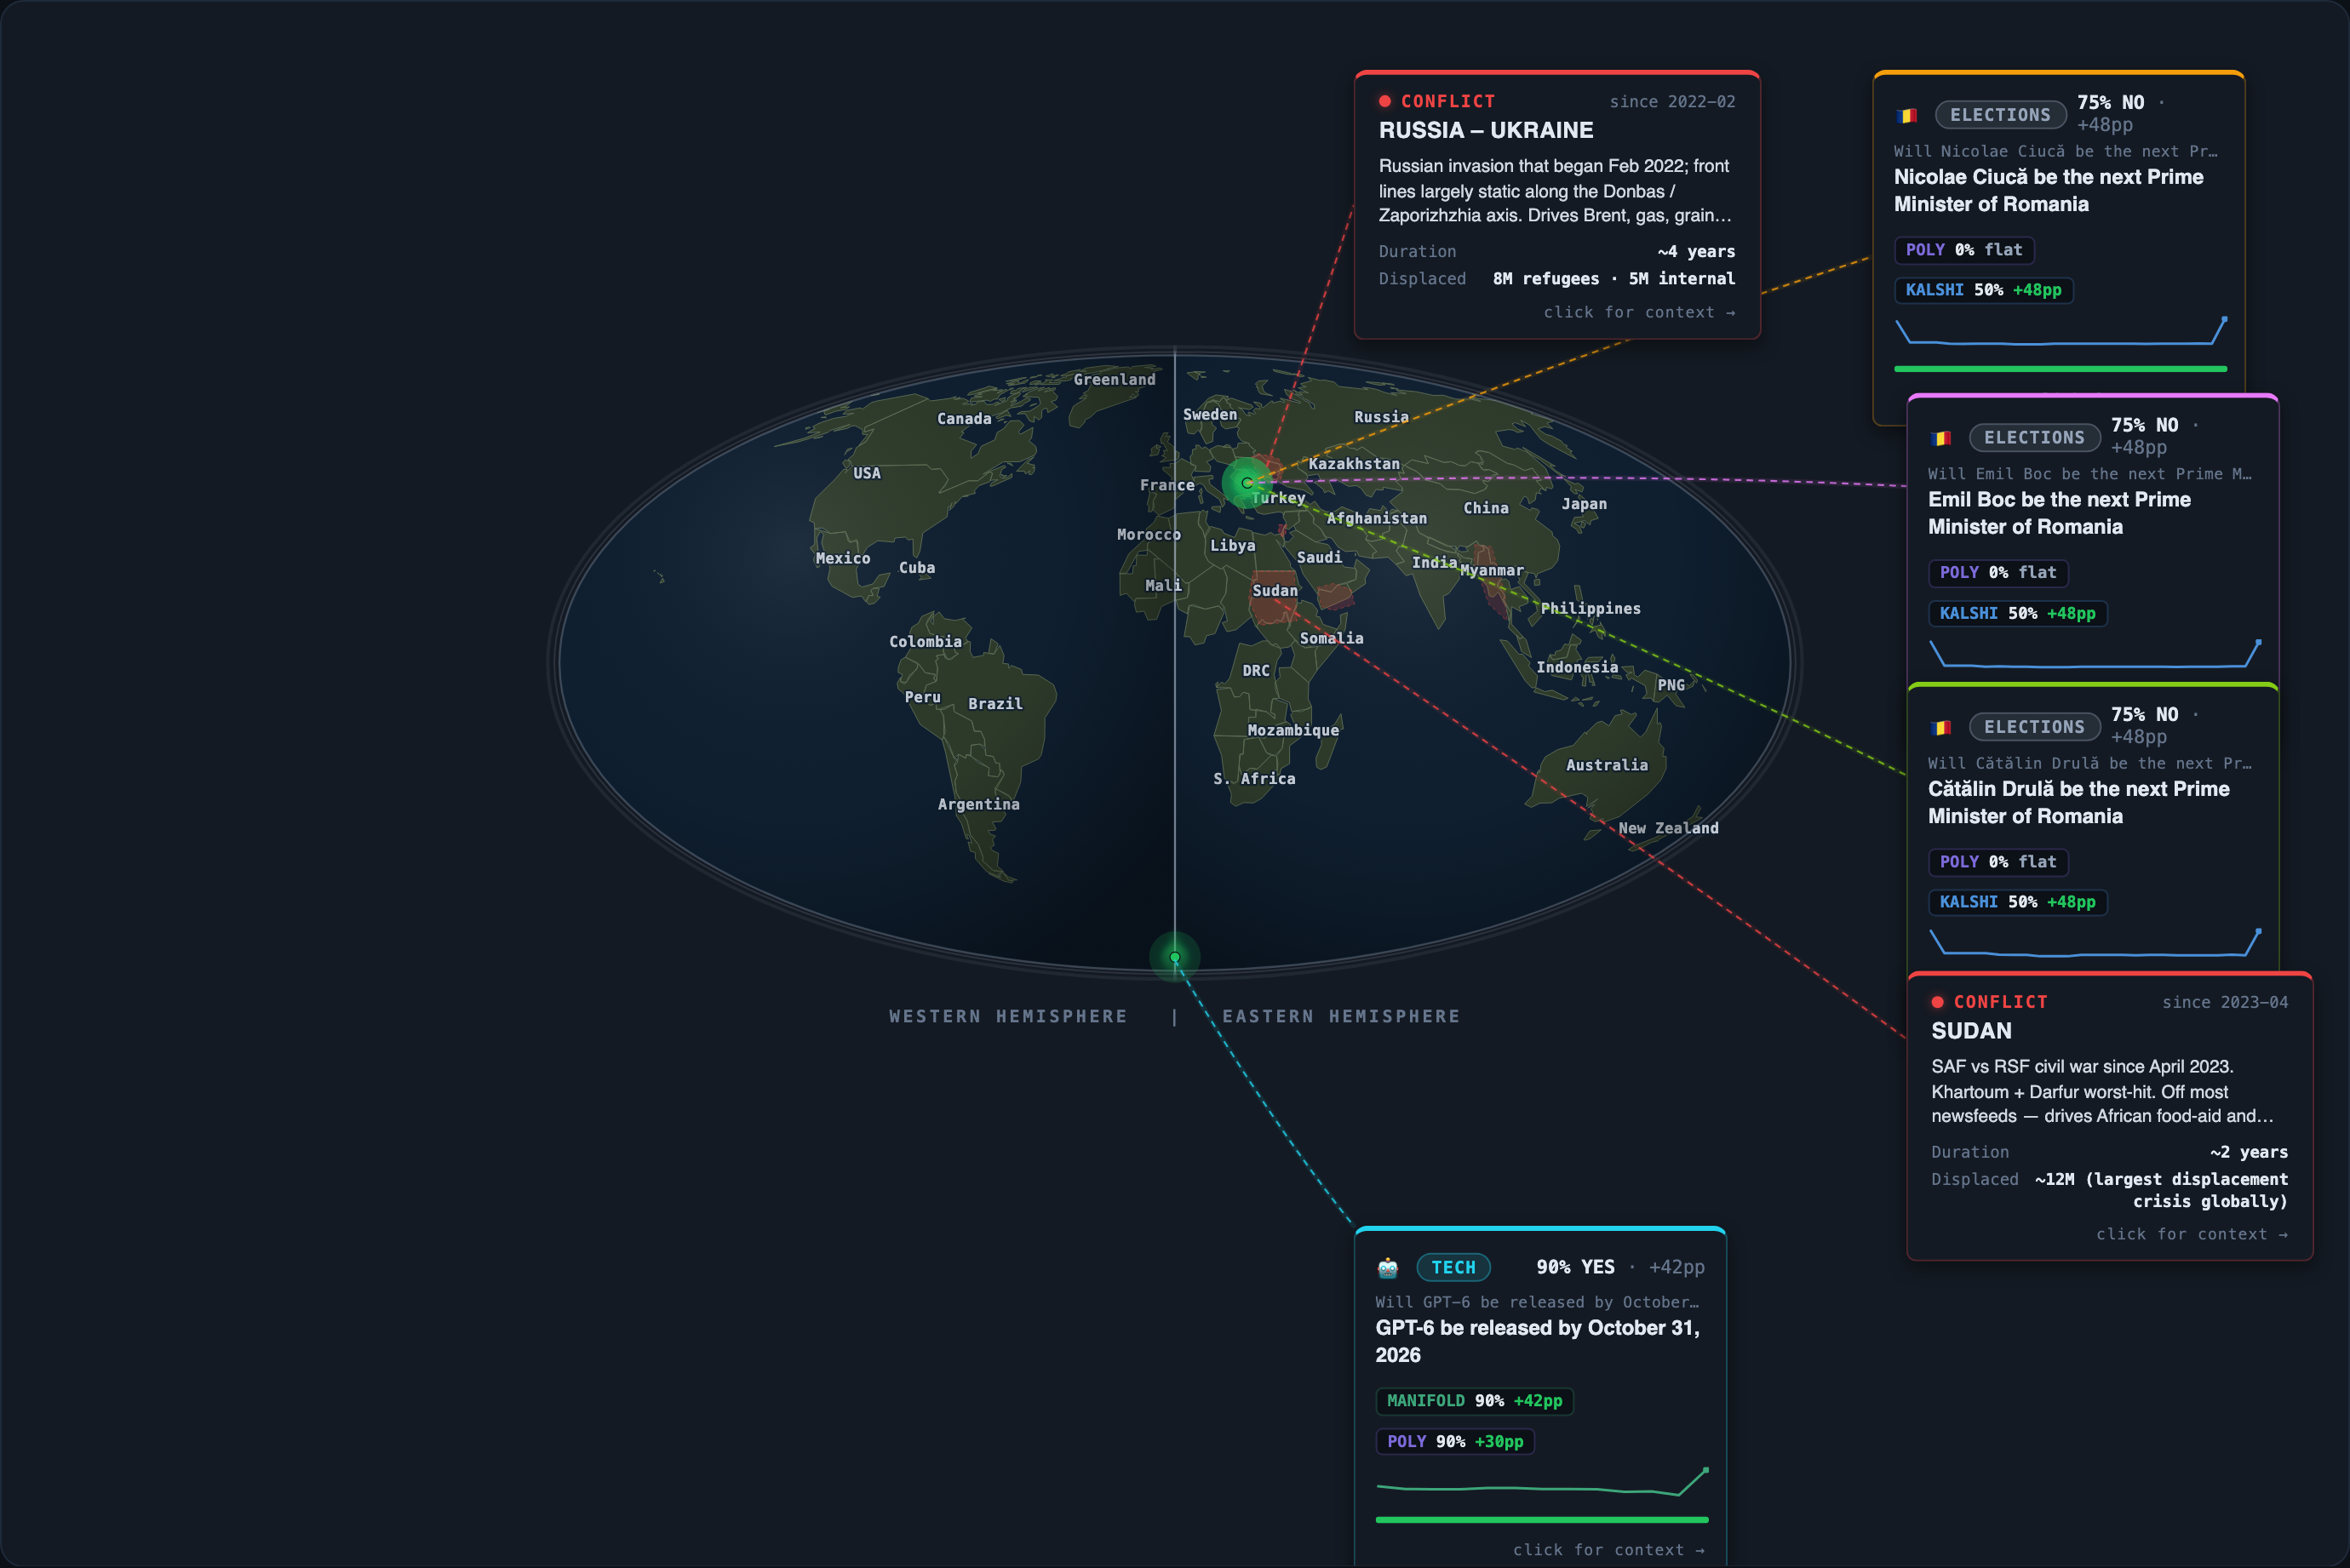Viewport: 2350px width, 1568px height.
Task: Click the USA label on the map
Action: point(867,473)
